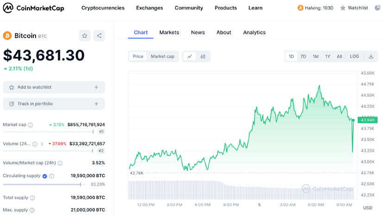
Task: Click the $43,681.30 price text
Action: coord(44,55)
